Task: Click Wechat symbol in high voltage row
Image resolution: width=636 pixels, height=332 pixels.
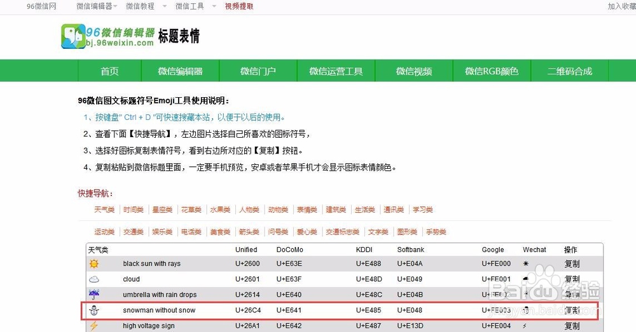Action: tap(525, 326)
